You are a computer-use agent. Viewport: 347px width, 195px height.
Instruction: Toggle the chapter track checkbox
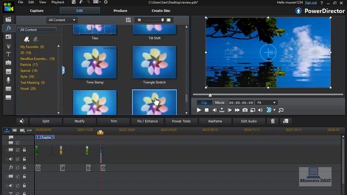coord(18,143)
